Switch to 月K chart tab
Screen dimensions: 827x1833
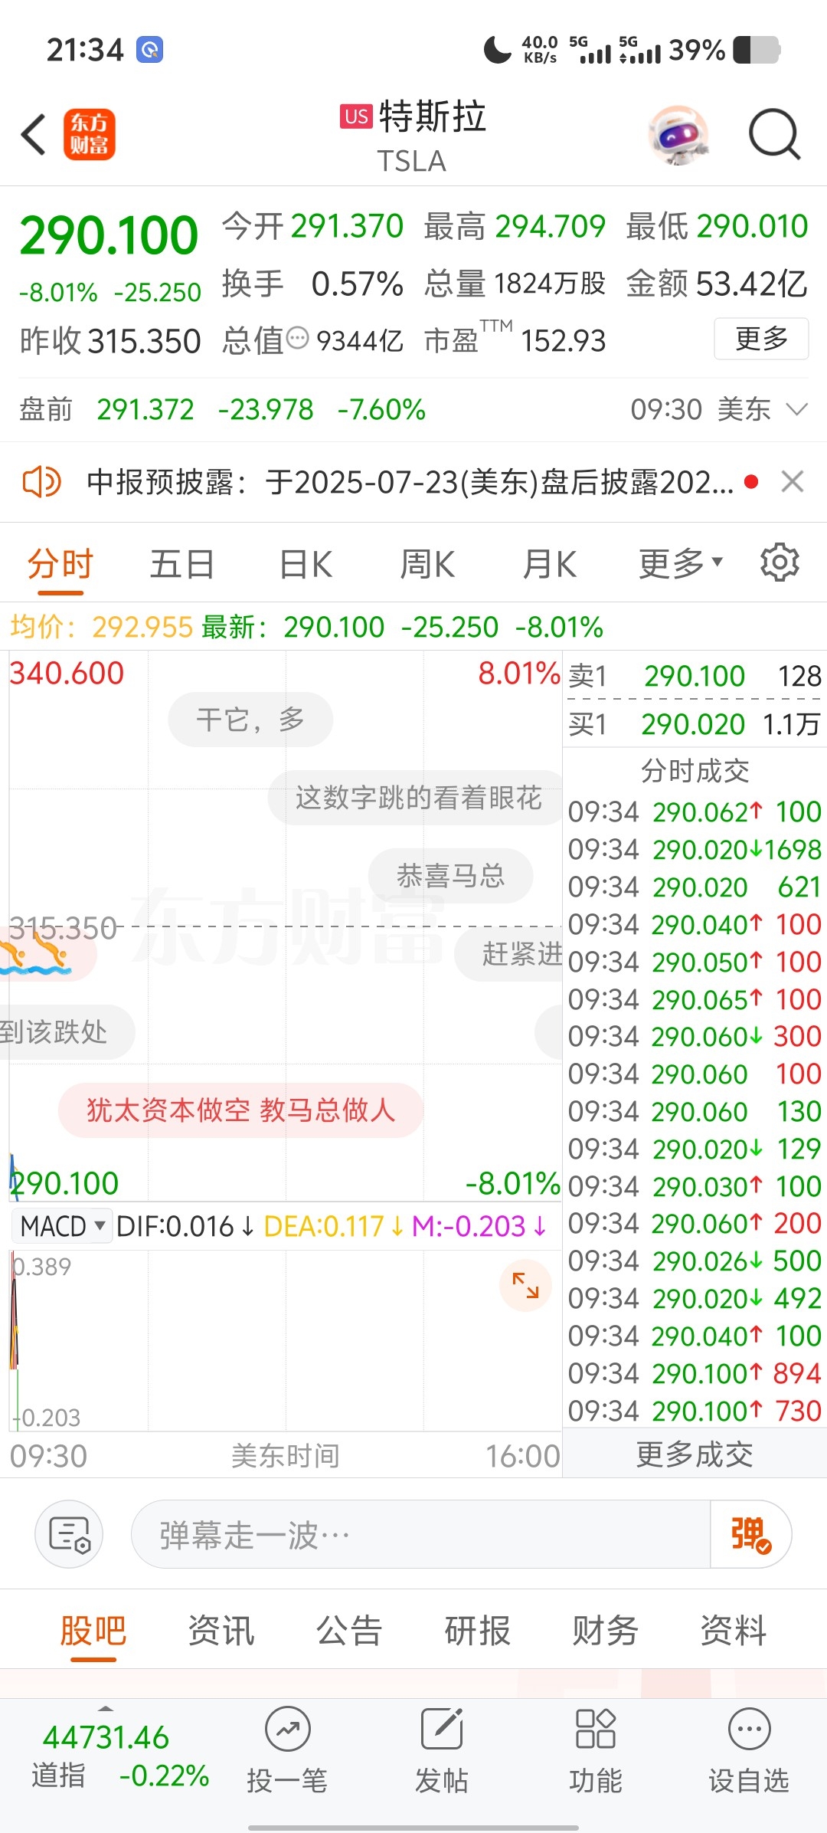[549, 565]
